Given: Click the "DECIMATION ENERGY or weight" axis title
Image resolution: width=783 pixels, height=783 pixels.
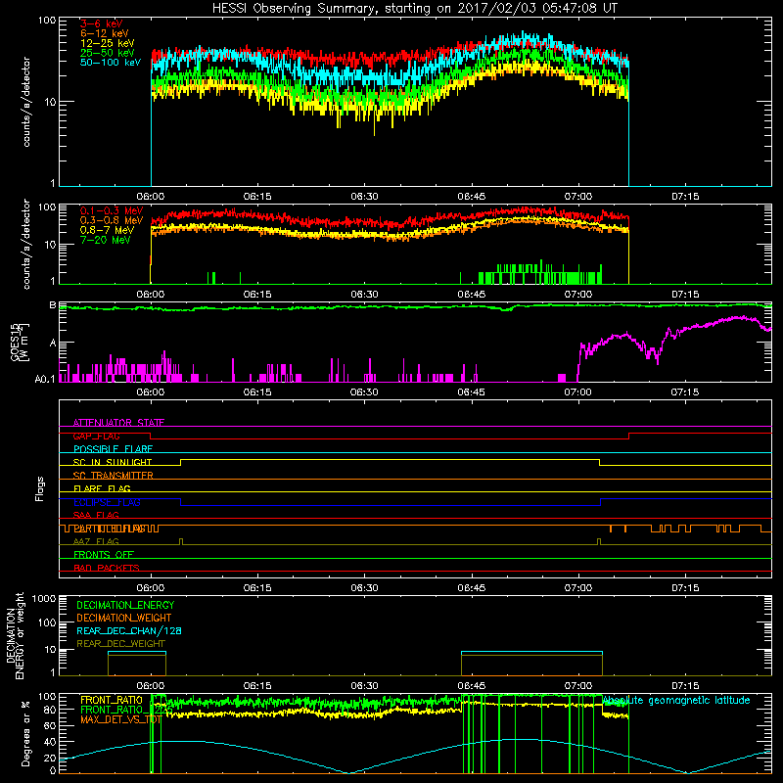Looking at the screenshot, I should [x=15, y=635].
